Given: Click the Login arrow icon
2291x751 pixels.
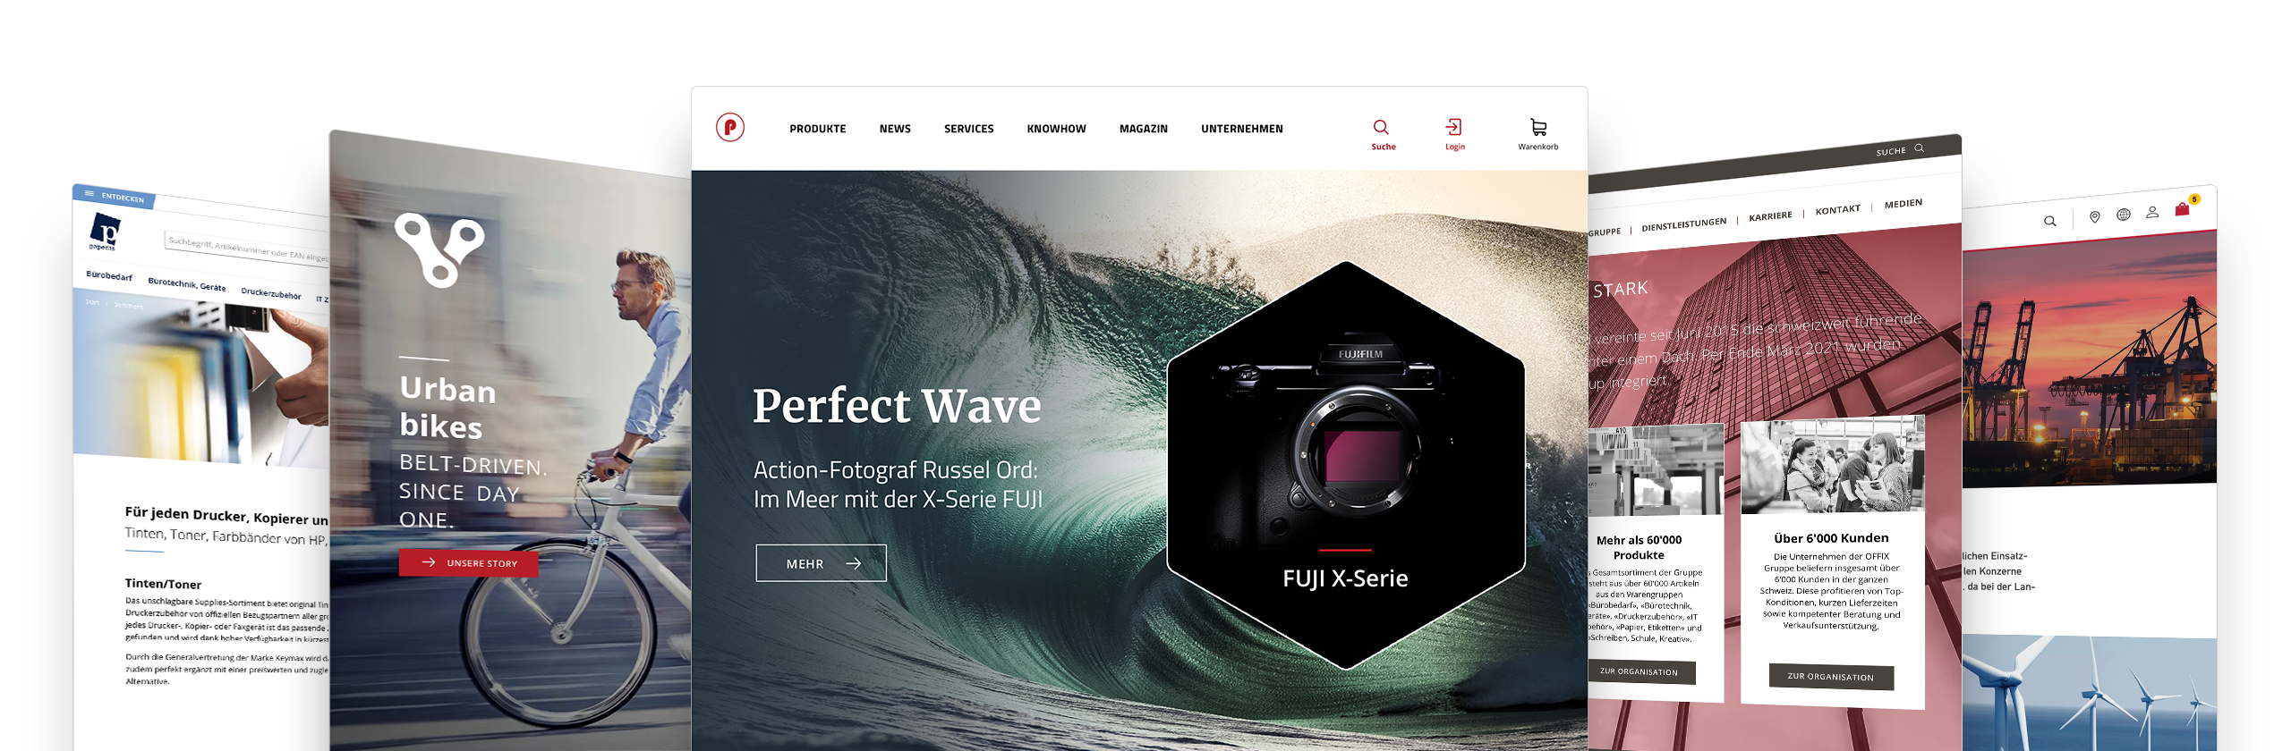Looking at the screenshot, I should (1454, 127).
